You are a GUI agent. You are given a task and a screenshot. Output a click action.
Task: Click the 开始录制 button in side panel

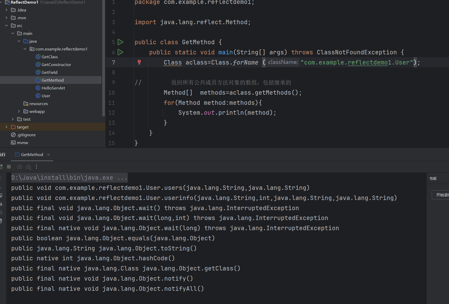click(x=442, y=195)
